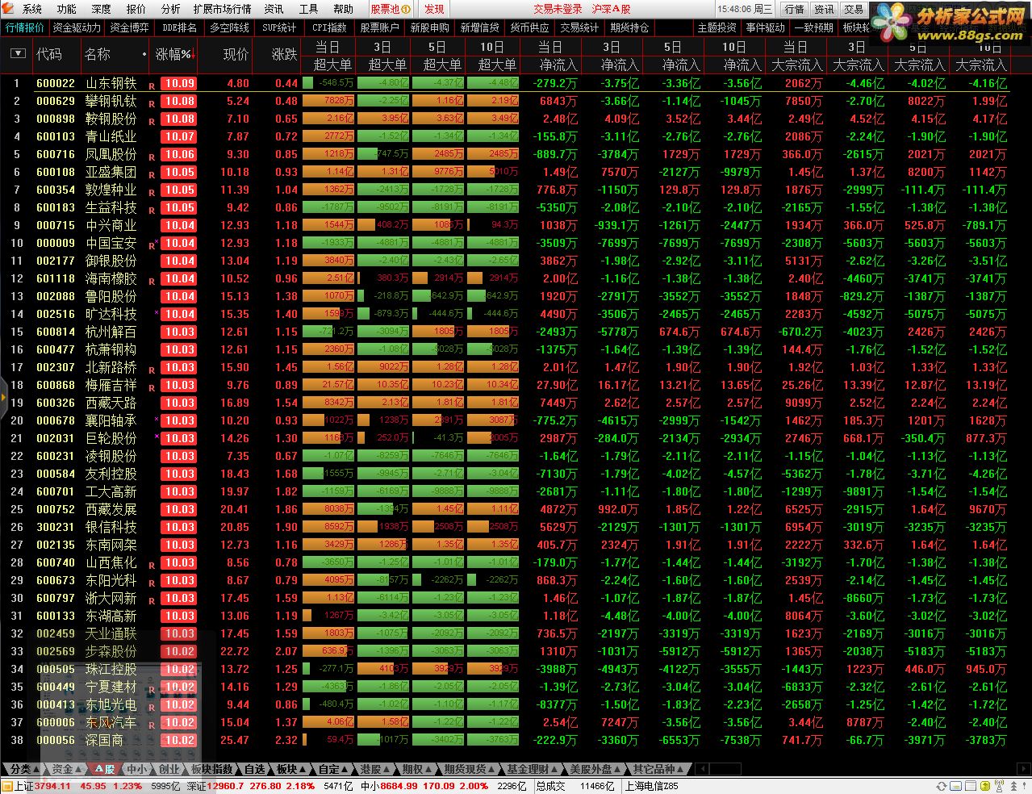
Task: Click the 行情 button at top right
Action: click(x=794, y=10)
